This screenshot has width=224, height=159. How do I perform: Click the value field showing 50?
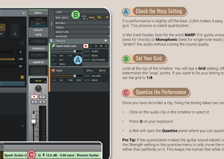click(x=20, y=66)
